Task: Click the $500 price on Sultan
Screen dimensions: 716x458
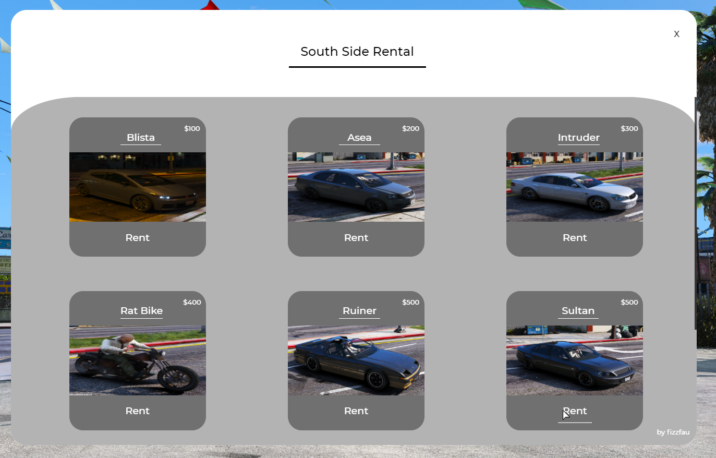Action: tap(629, 302)
